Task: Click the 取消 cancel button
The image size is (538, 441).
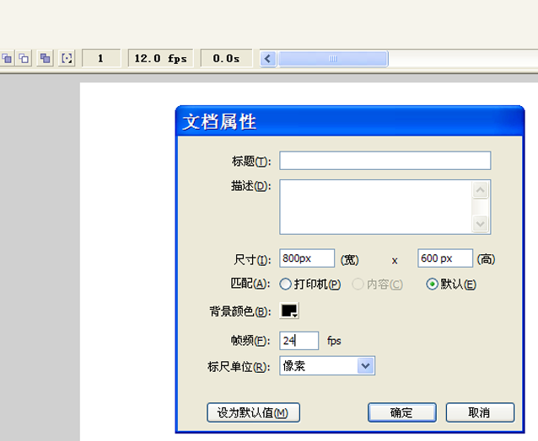Action: click(480, 412)
